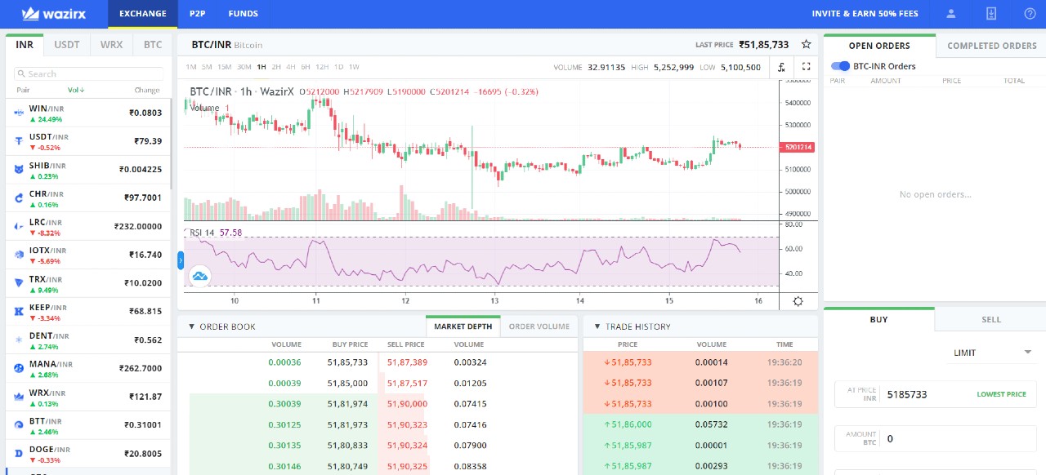The image size is (1046, 475).
Task: Click the WazirX logo
Action: point(54,14)
